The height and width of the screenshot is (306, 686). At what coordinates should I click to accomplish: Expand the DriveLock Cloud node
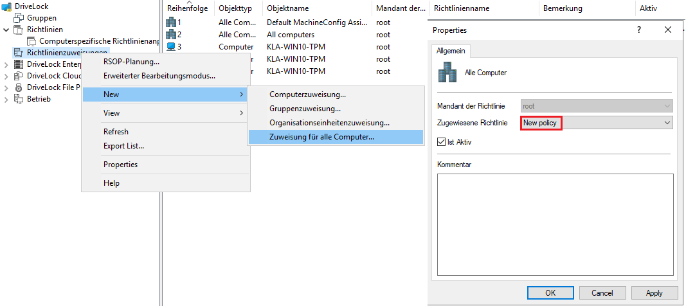click(x=6, y=76)
